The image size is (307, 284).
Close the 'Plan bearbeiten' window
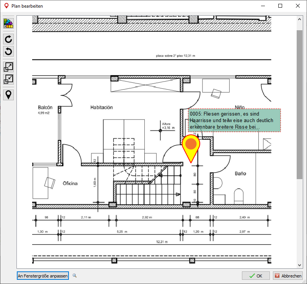(x=298, y=6)
